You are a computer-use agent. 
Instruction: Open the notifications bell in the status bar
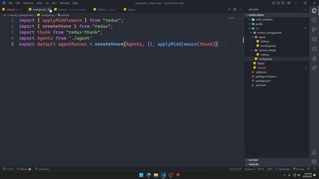pos(315,169)
